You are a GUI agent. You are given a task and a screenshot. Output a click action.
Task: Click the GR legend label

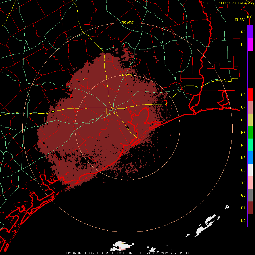(x=243, y=107)
